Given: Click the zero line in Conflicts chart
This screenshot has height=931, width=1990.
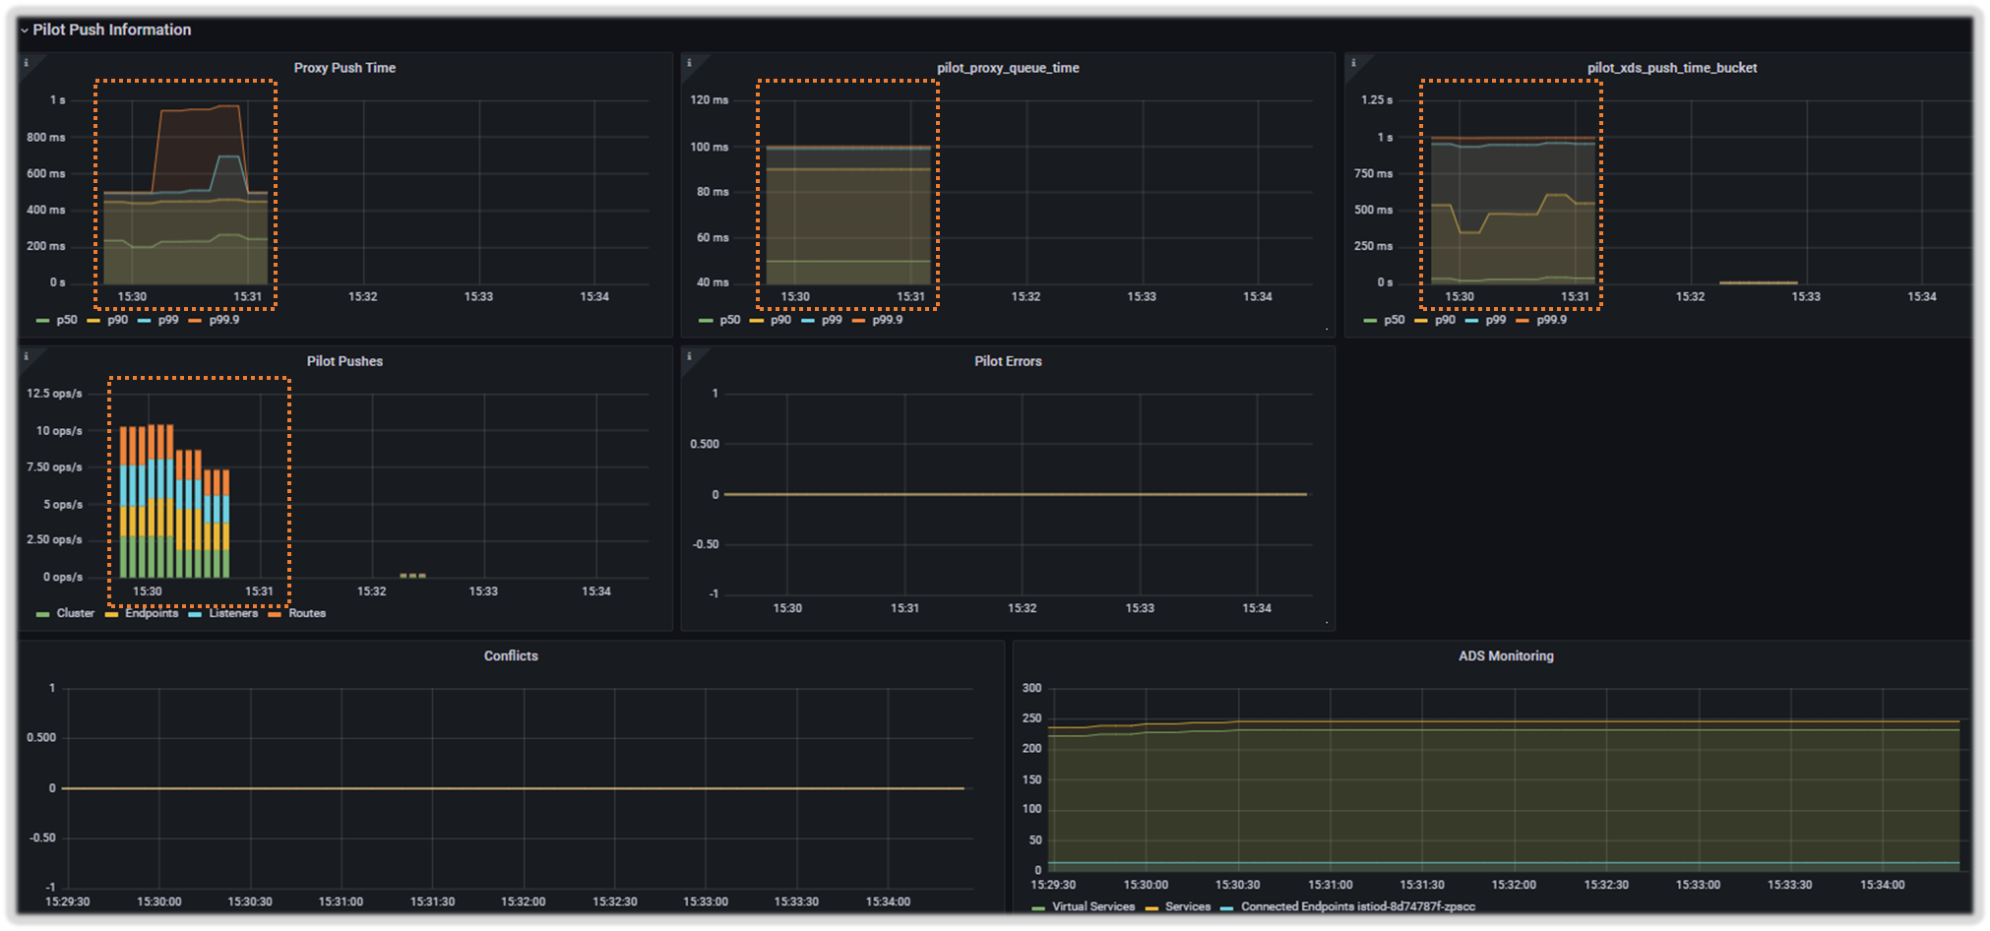Looking at the screenshot, I should [x=513, y=788].
